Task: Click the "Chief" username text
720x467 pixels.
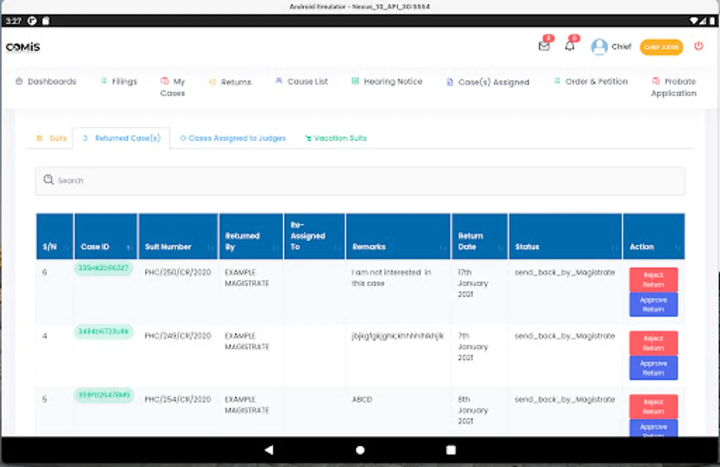Action: (621, 47)
